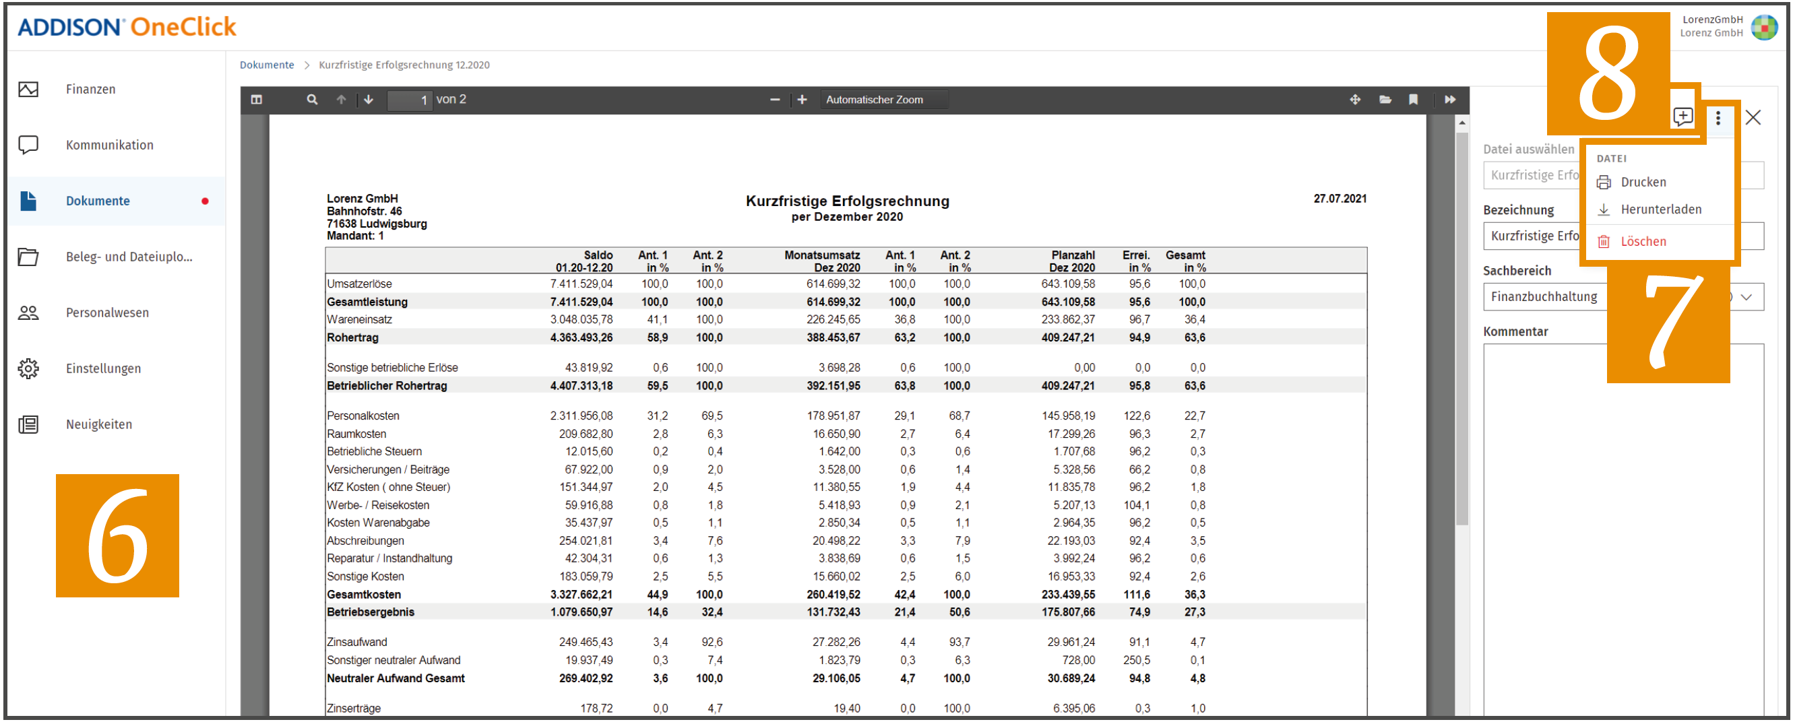Go to next PDF page

tap(368, 100)
